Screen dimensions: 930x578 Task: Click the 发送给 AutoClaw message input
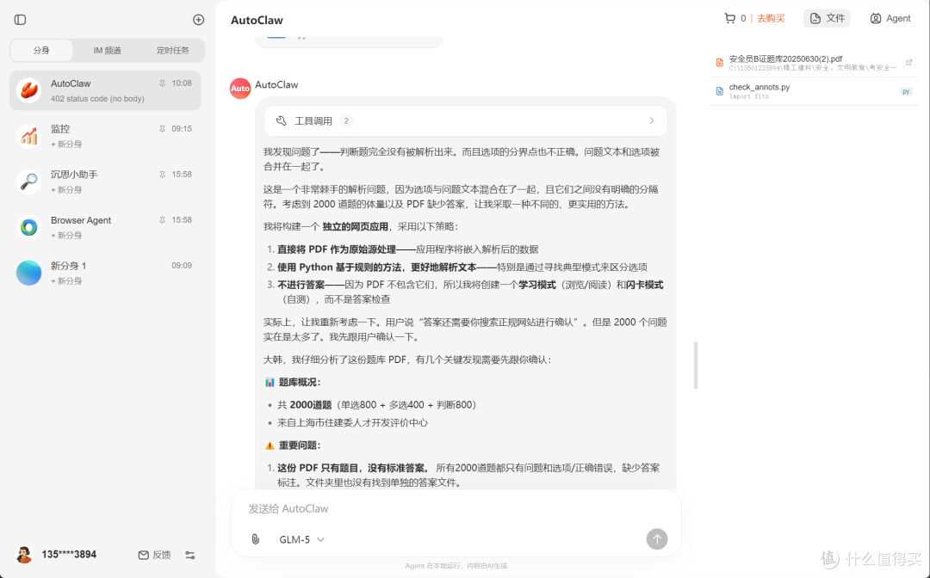pos(456,508)
